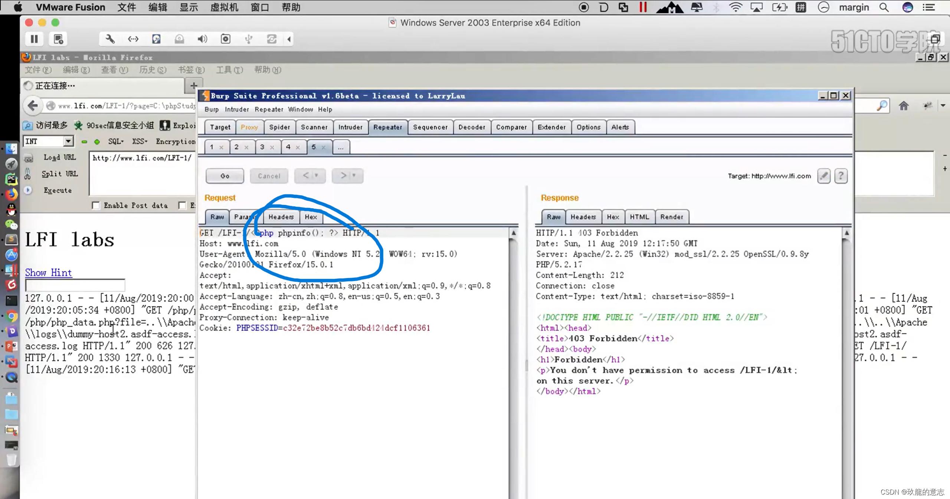950x499 pixels.
Task: Toggle the Enable Post data checkbox
Action: [x=95, y=205]
